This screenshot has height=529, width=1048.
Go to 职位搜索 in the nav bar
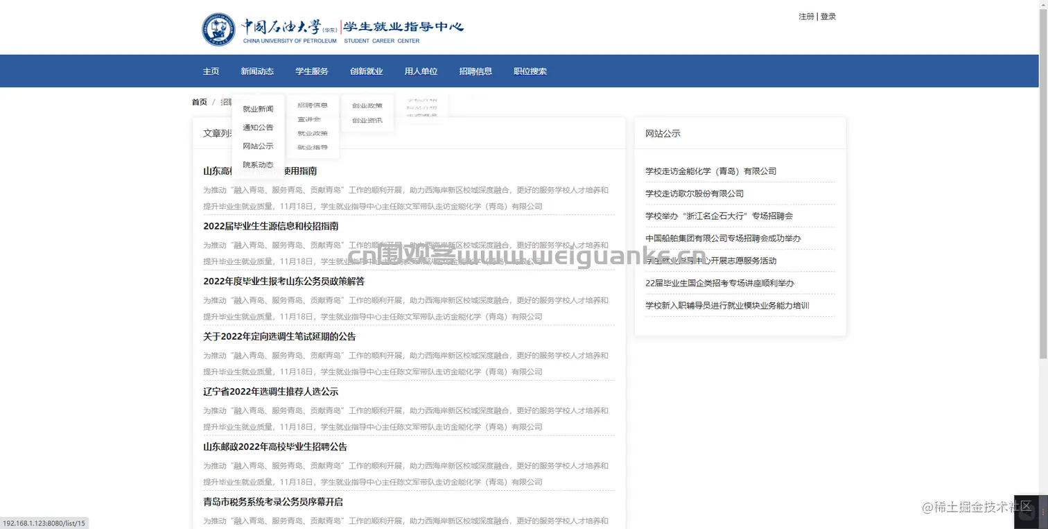(530, 71)
